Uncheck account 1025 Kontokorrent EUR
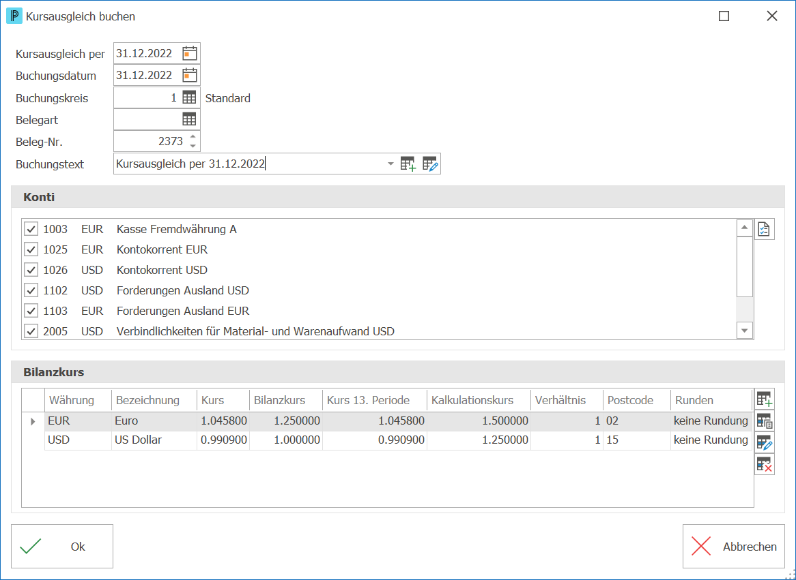Screen dimensions: 796x580 [31, 249]
